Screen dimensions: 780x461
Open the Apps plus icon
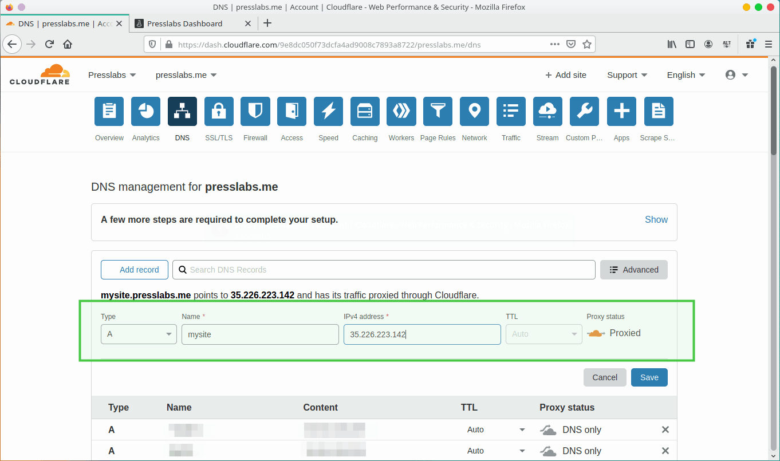[x=621, y=111]
